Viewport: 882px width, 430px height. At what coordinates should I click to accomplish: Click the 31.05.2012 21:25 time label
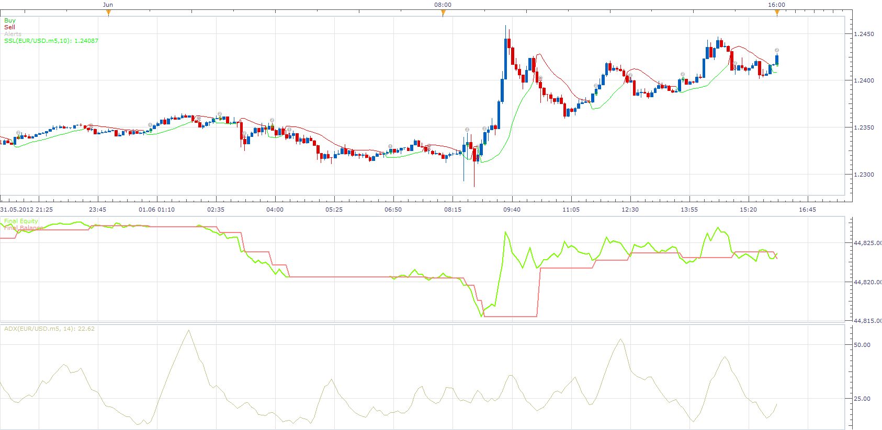point(27,210)
